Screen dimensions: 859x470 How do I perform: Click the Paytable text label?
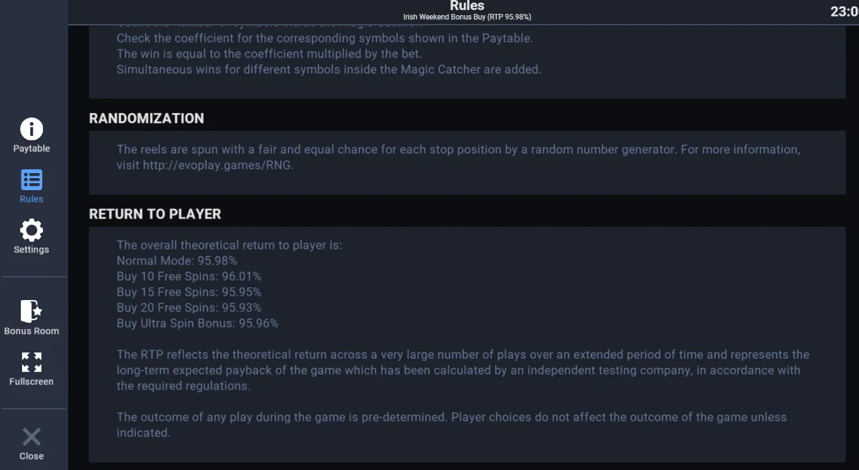tap(32, 148)
